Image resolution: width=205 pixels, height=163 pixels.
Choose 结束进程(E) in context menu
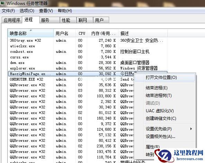coord(165,88)
